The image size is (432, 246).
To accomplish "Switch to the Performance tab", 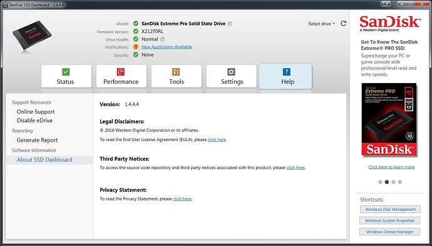I will point(121,76).
